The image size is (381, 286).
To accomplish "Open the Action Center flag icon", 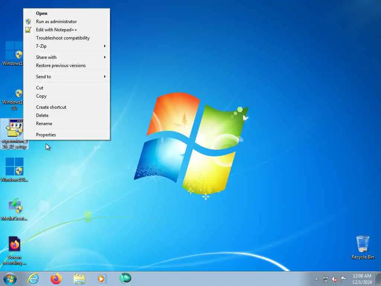I will coord(343,279).
